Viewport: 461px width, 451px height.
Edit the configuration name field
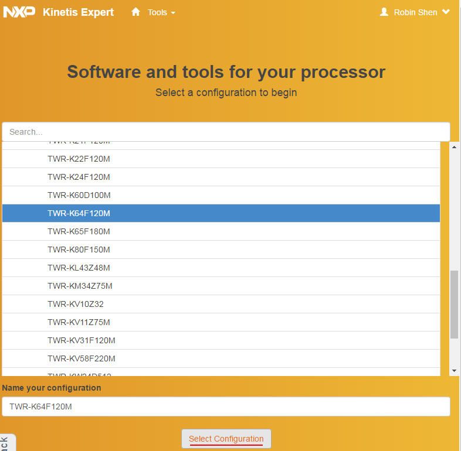point(226,406)
